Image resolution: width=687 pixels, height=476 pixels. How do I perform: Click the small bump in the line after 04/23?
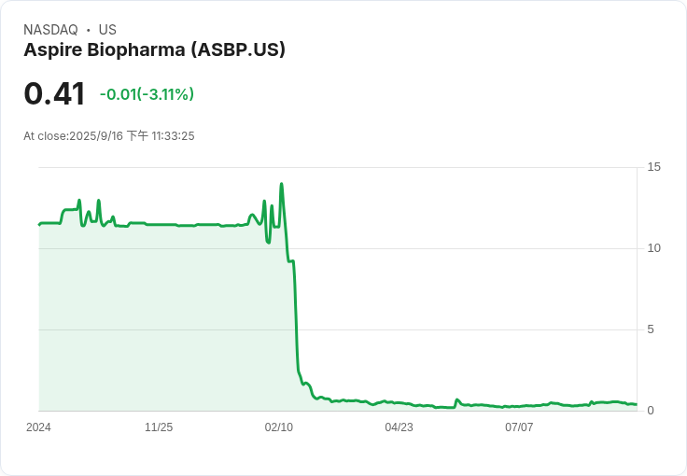point(457,399)
